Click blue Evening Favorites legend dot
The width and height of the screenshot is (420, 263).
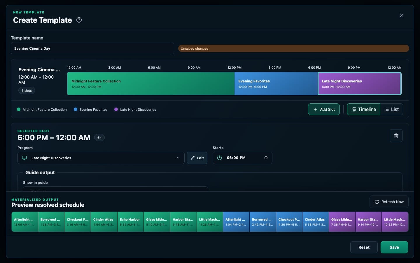click(x=76, y=109)
